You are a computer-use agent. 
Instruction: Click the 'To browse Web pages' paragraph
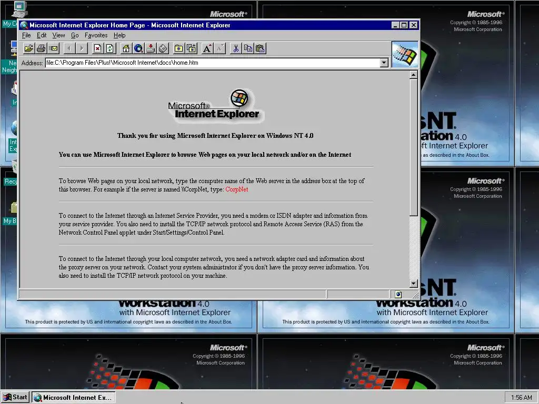click(x=212, y=185)
